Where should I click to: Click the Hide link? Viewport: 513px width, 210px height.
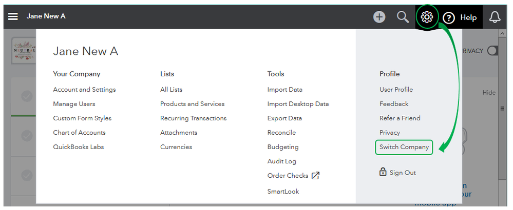coord(489,93)
